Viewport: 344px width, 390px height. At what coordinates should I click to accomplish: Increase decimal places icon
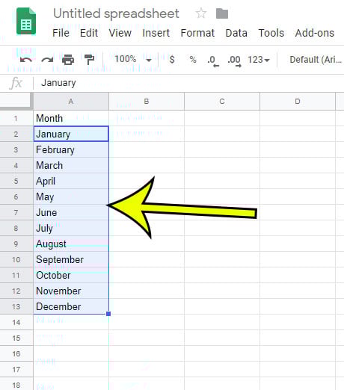pos(234,61)
